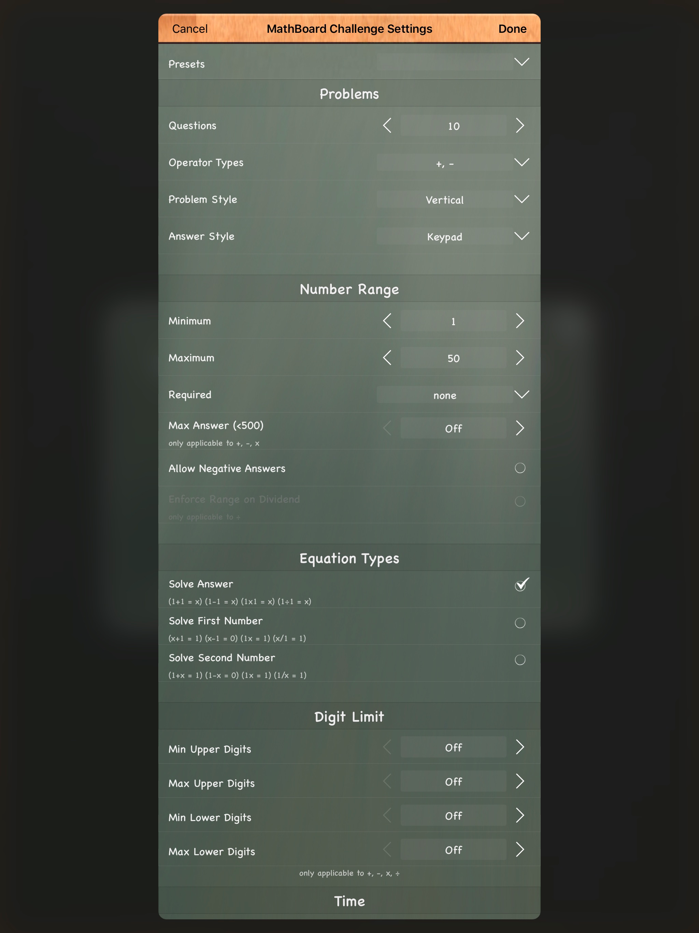Enable Solve First Number equation type
This screenshot has width=699, height=933.
(520, 623)
